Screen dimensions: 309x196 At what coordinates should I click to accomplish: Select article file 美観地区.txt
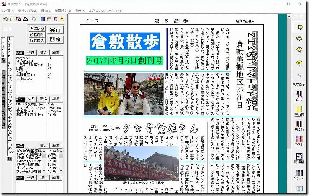coord(26,75)
